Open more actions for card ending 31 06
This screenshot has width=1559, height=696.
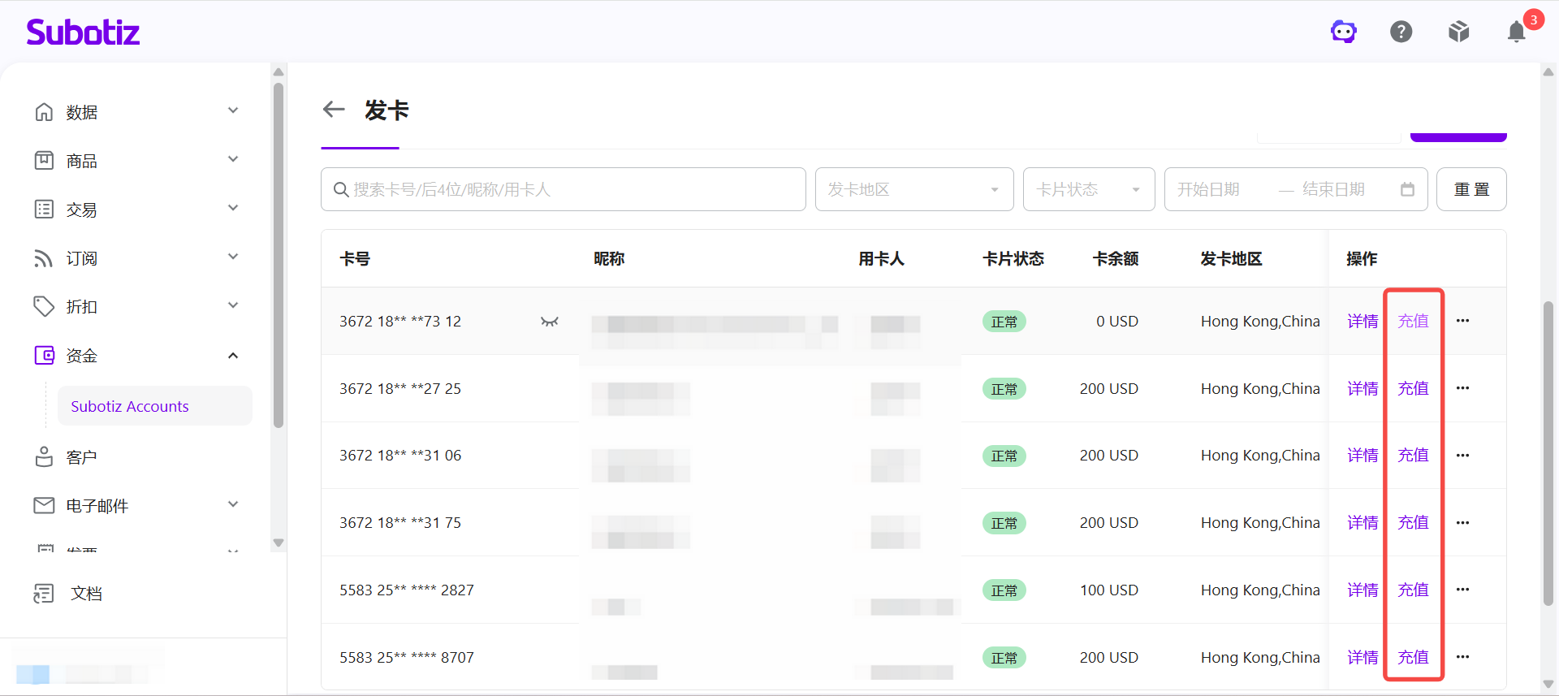click(x=1462, y=456)
